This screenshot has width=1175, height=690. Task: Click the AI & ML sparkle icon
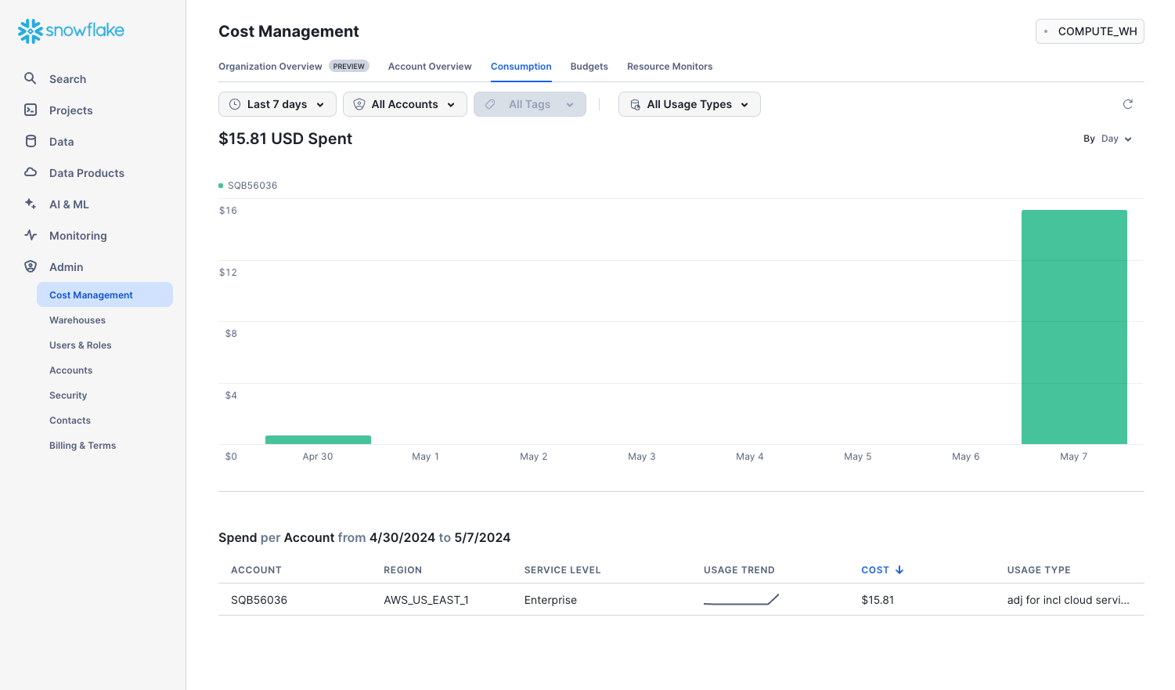coord(31,204)
